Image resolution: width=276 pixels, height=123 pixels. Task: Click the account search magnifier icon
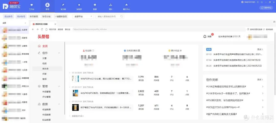tap(121, 16)
